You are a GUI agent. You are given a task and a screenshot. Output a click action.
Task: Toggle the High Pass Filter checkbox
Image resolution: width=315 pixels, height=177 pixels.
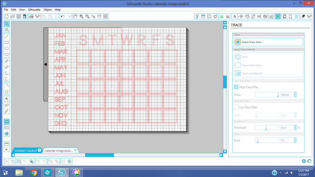(x=236, y=87)
